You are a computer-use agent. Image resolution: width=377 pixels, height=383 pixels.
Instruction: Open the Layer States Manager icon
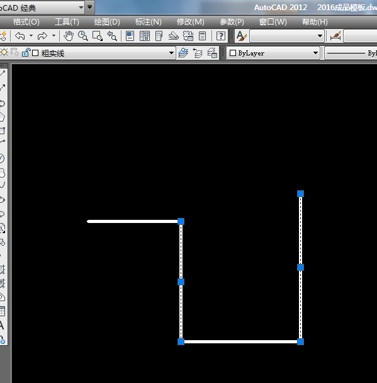click(x=212, y=53)
